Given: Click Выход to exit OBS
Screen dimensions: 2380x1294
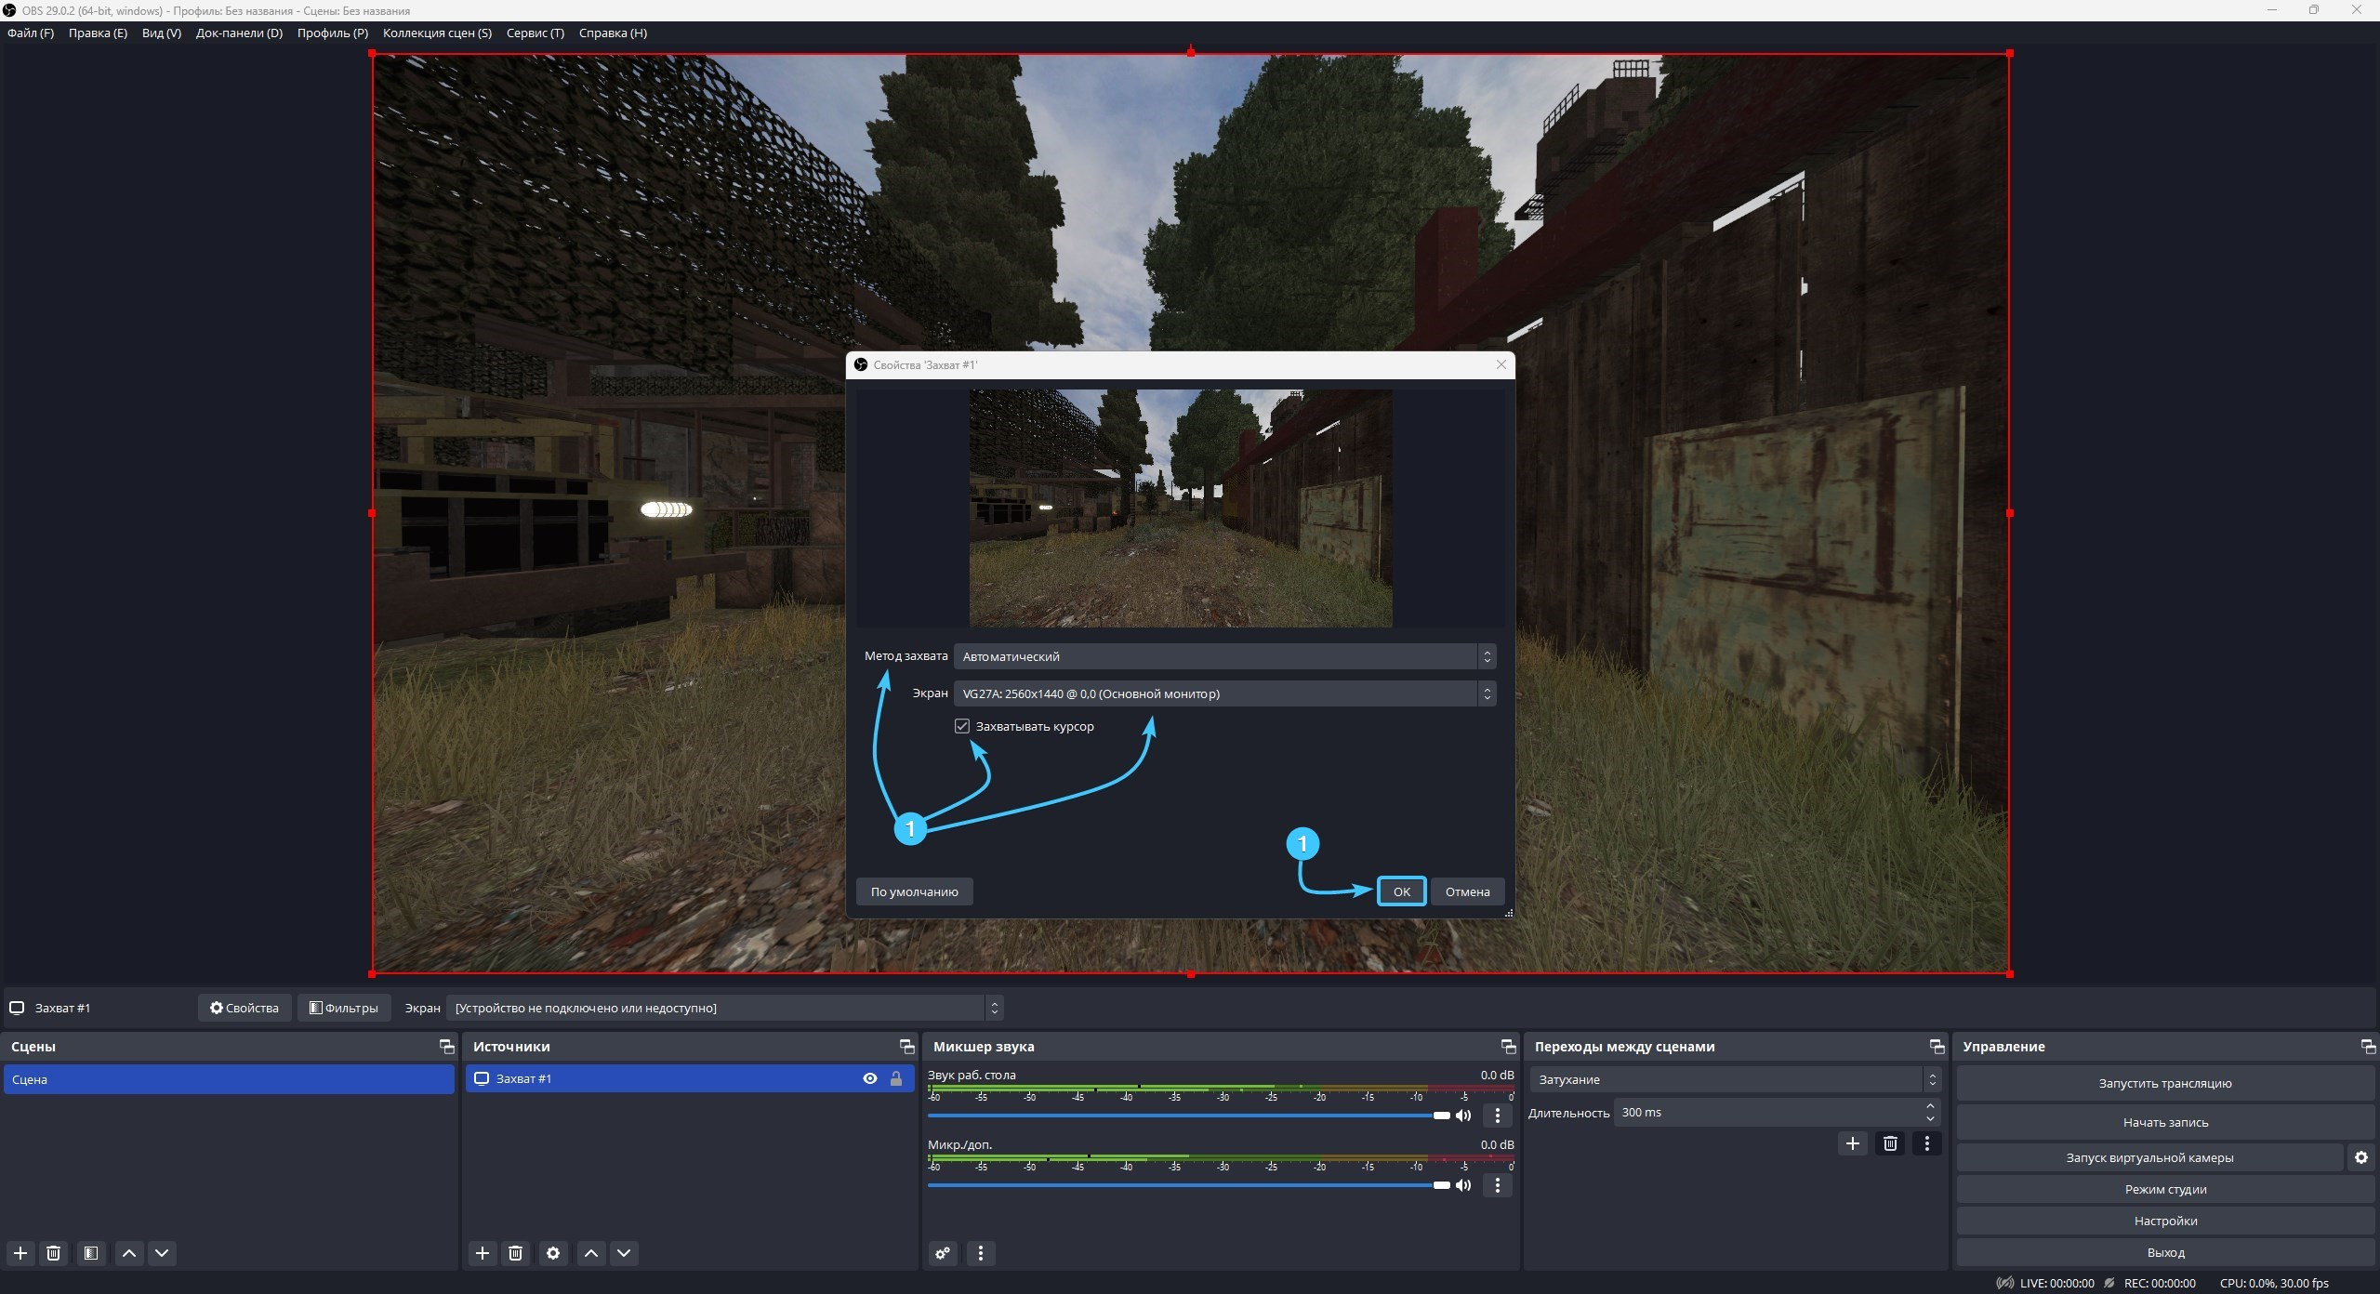Looking at the screenshot, I should pyautogui.click(x=2164, y=1252).
